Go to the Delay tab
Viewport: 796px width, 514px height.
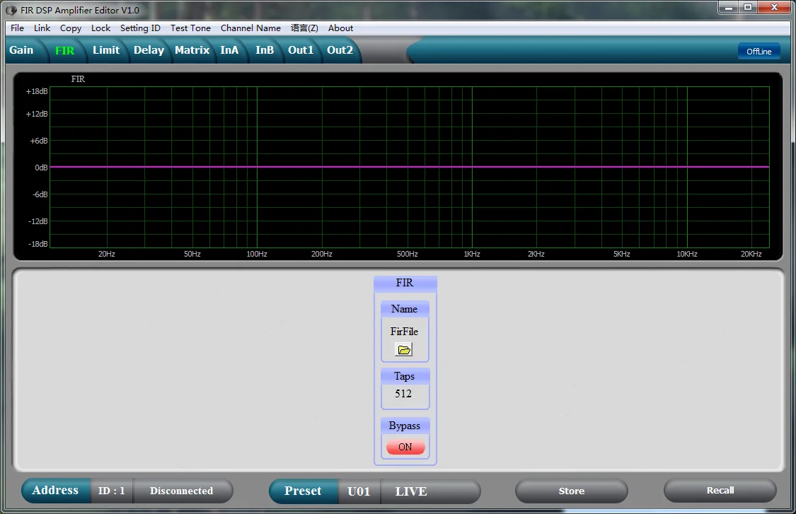[149, 50]
